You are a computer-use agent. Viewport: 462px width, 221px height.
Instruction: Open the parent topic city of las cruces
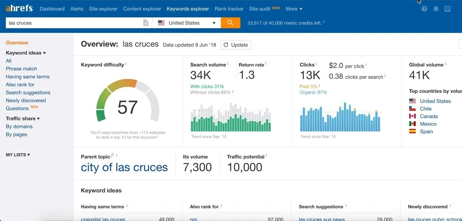tap(124, 167)
